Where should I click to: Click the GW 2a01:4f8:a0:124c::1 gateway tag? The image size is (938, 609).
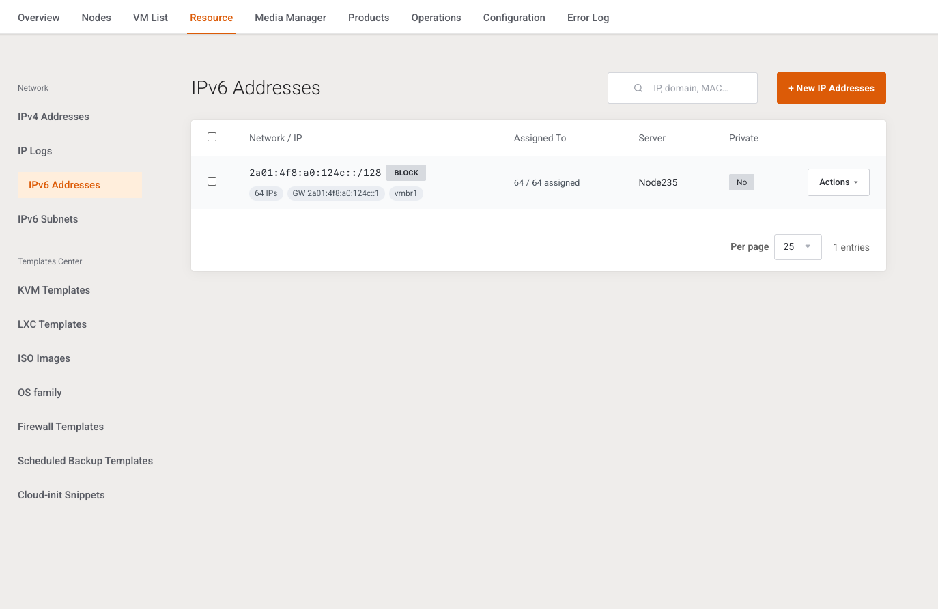point(336,193)
